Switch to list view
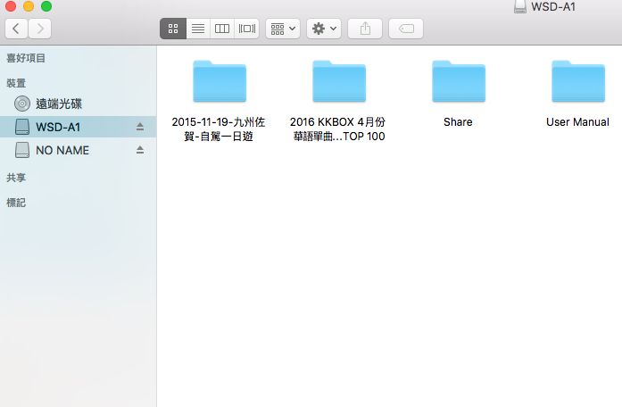The height and width of the screenshot is (407, 622). 198,29
